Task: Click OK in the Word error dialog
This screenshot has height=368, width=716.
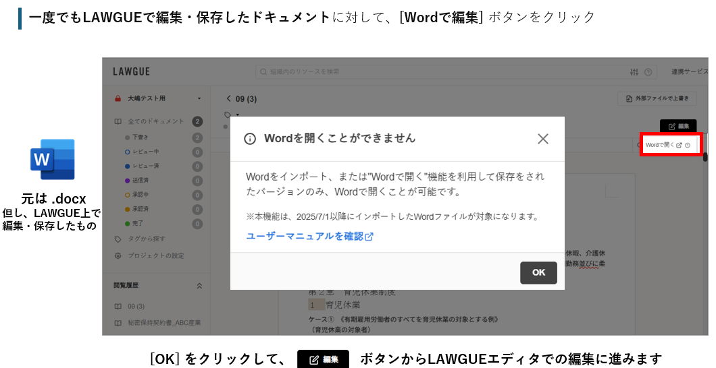Action: point(538,273)
